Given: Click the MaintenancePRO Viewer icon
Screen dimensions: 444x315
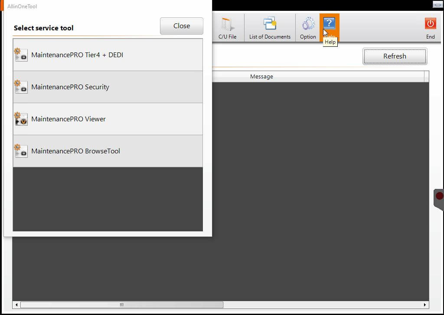Looking at the screenshot, I should pyautogui.click(x=21, y=119).
